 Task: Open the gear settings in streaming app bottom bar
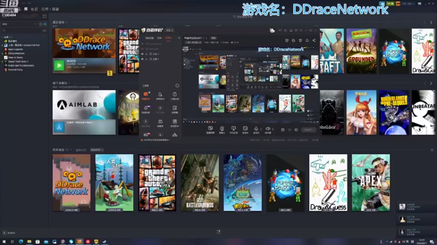coord(296,130)
